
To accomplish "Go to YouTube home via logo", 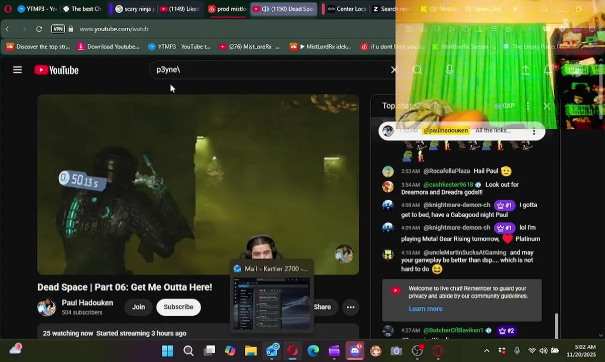I will 56,70.
